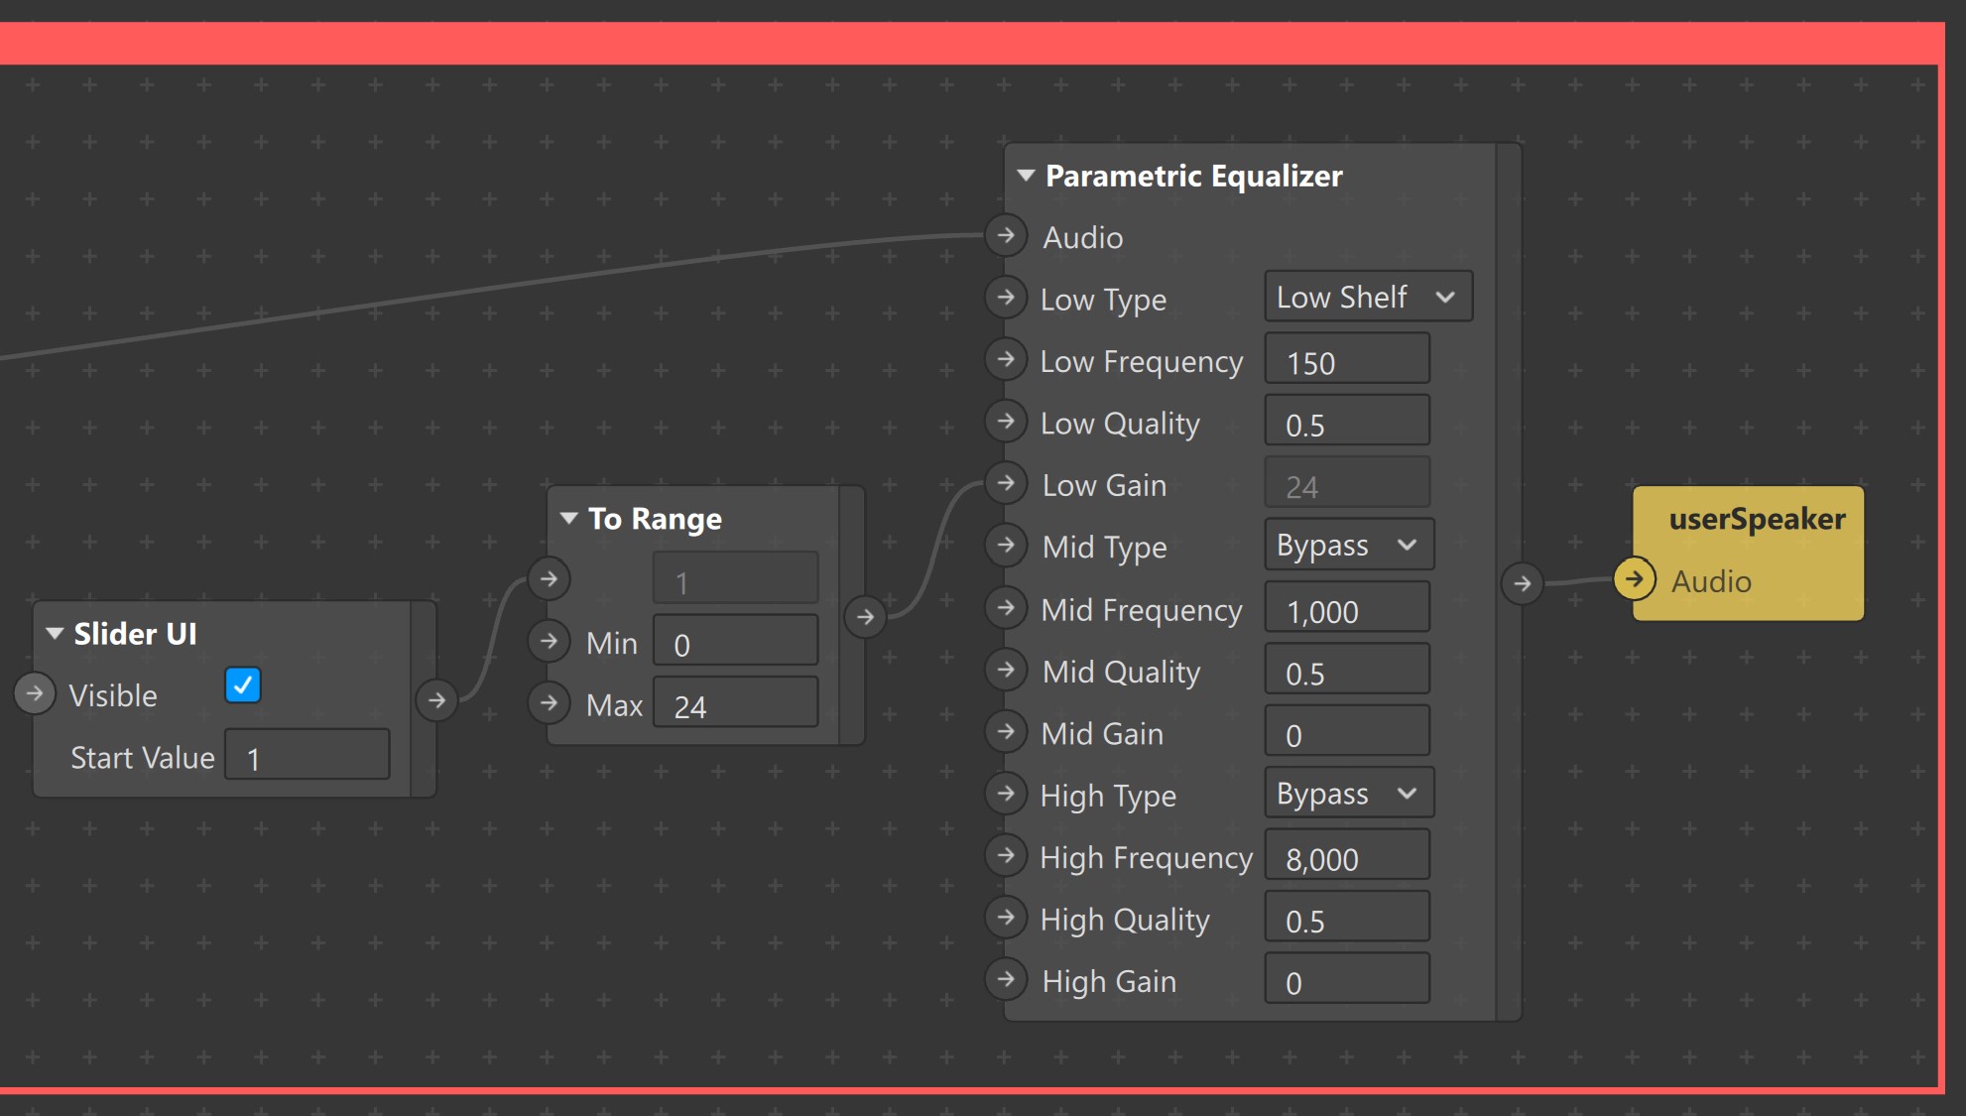Click the Mid Frequency input port

(x=1006, y=607)
